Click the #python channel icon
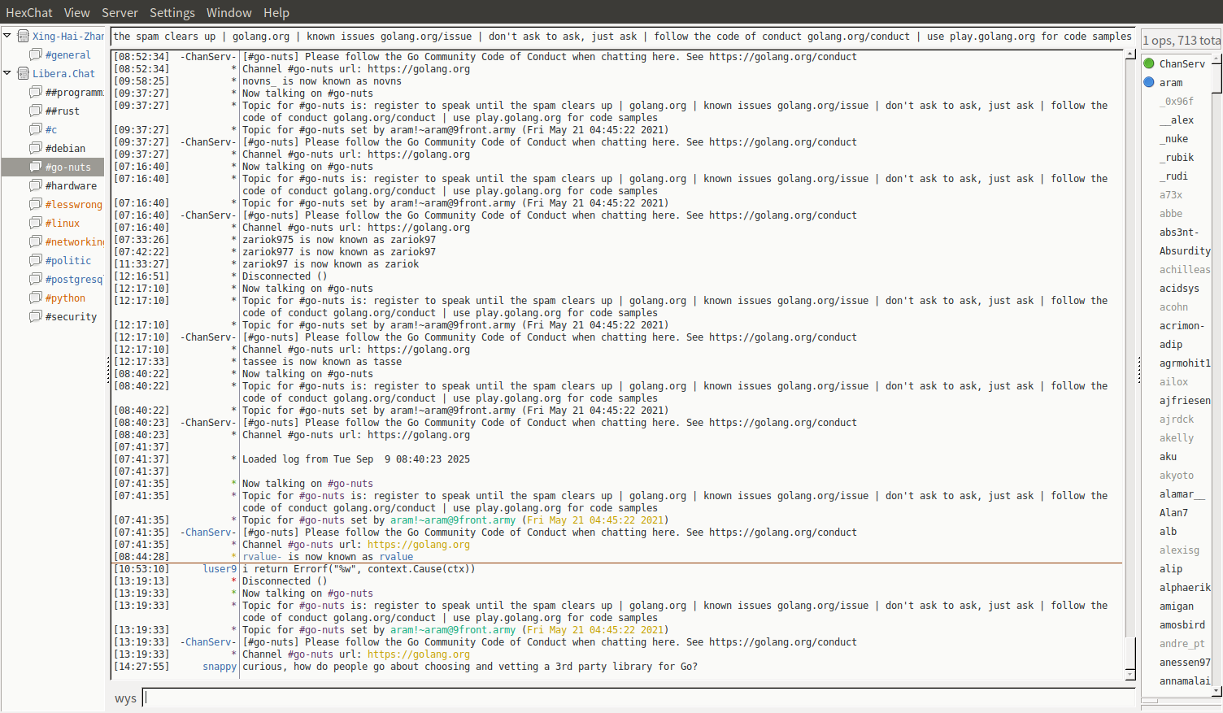This screenshot has width=1223, height=713. pyautogui.click(x=36, y=298)
